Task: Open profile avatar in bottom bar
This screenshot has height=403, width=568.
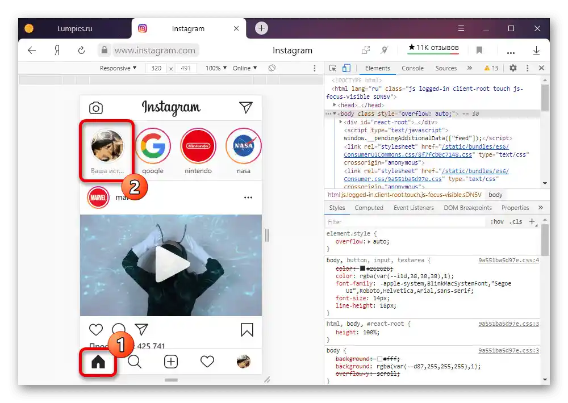Action: pos(244,362)
